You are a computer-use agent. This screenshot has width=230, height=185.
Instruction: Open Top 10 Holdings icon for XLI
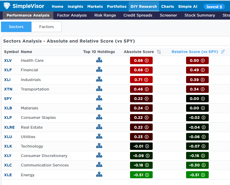tap(99, 79)
